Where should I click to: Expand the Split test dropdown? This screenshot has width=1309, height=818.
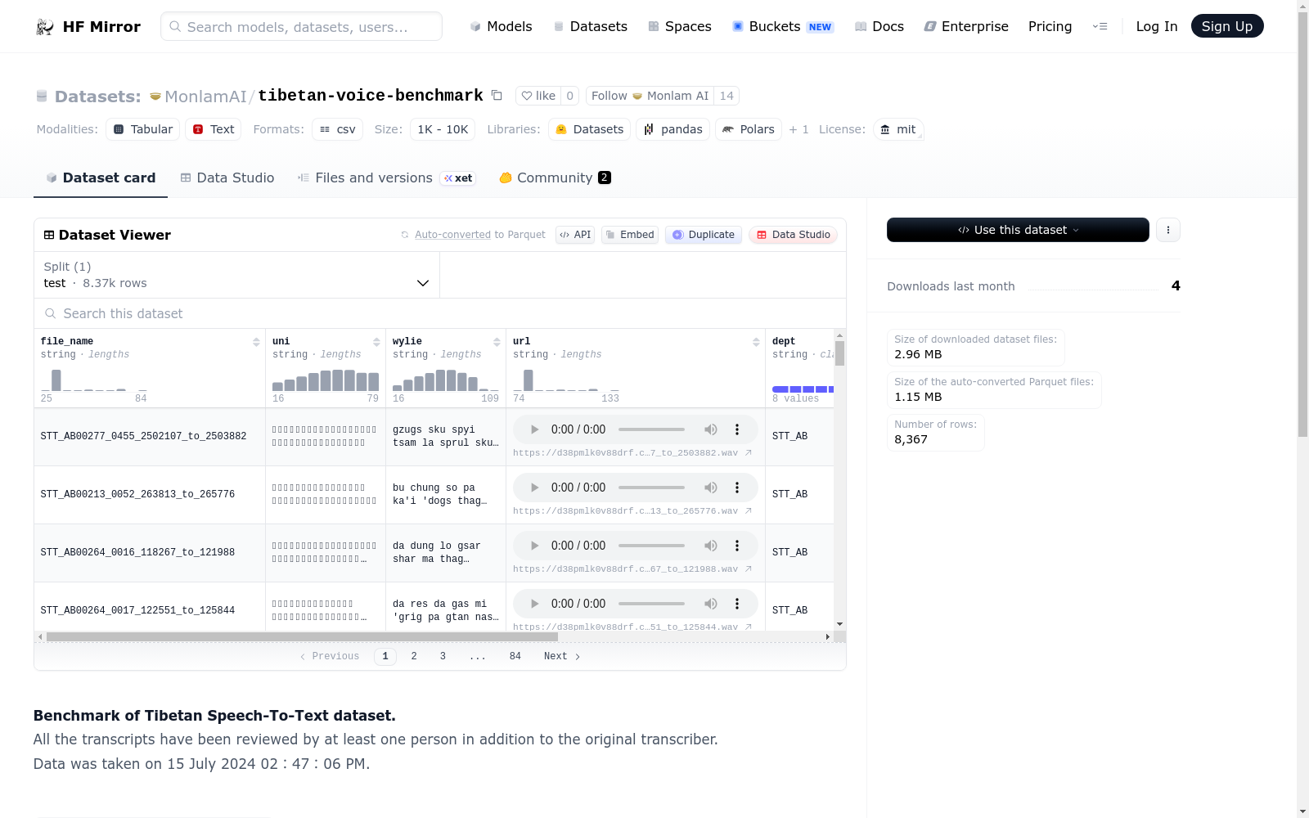pyautogui.click(x=236, y=275)
